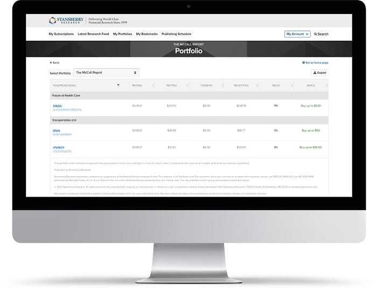The height and width of the screenshot is (289, 377).
Task: Sort by the Ref Price column header
Action: [x=171, y=85]
